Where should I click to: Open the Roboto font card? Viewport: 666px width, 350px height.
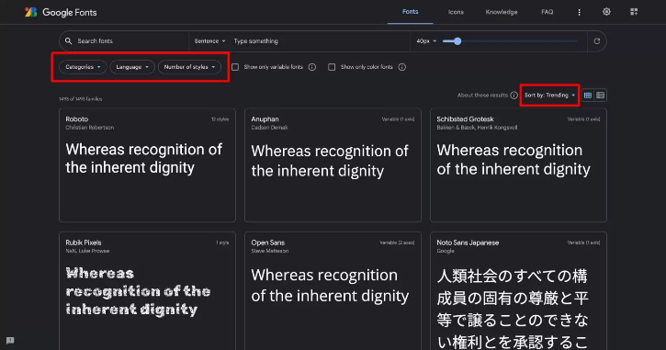pos(147,165)
